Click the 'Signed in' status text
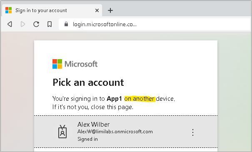This screenshot has height=152, width=252. [x=87, y=139]
